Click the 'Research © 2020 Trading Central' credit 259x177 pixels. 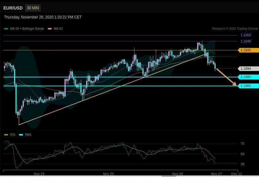(235, 29)
